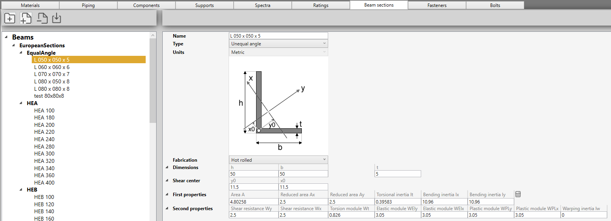This screenshot has height=221, width=611.
Task: Select HEA 100 in the tree
Action: click(x=44, y=110)
